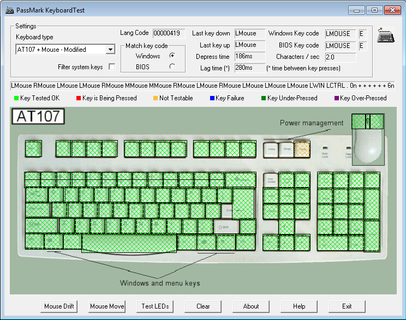This screenshot has height=320, width=406.
Task: Click the Power management label
Action: click(312, 123)
